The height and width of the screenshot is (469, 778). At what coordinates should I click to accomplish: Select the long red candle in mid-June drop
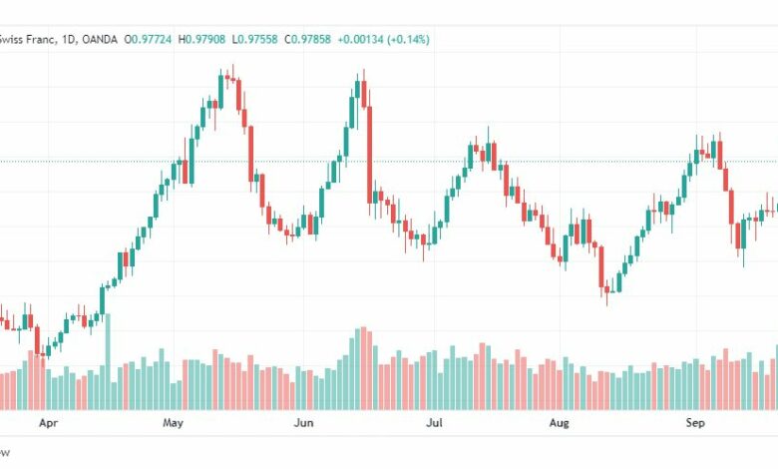click(x=369, y=155)
